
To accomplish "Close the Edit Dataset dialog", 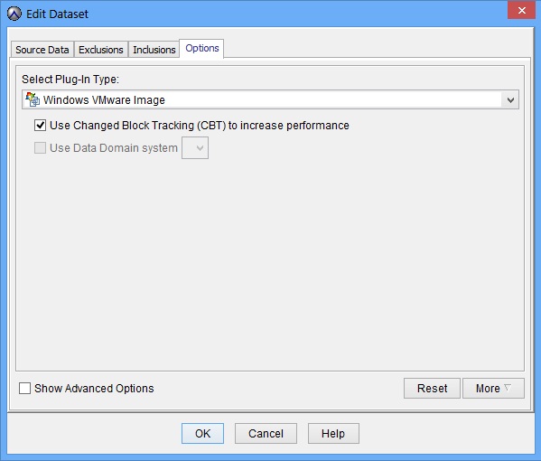I will [x=521, y=10].
